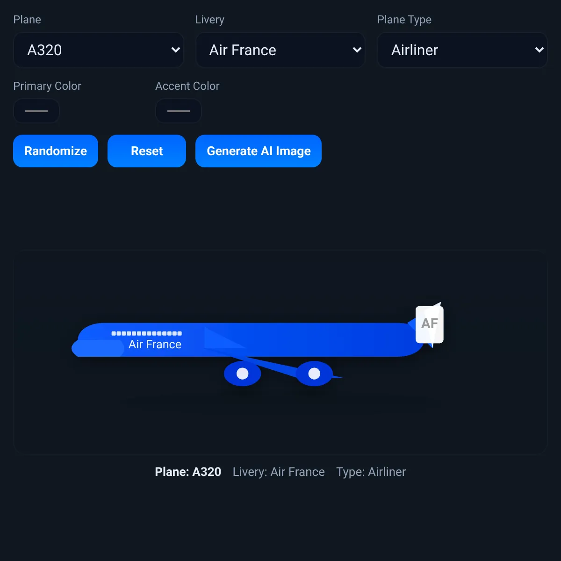Click the Plane: A320 caption label
The image size is (561, 561).
point(188,472)
